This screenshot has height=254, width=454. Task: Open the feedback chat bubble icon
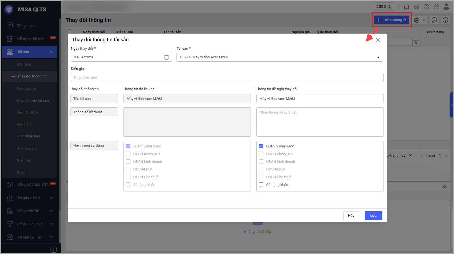(434, 20)
